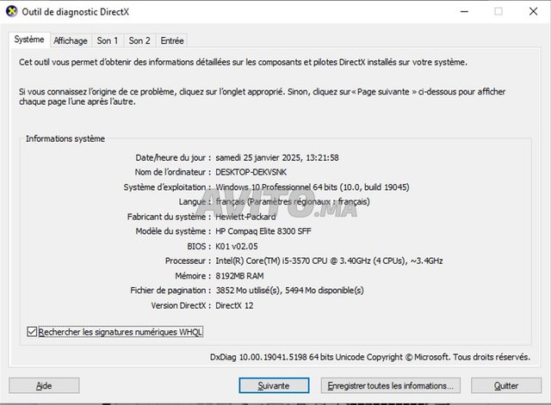This screenshot has height=405, width=551.
Task: Click the language value français
Action: tap(293, 202)
